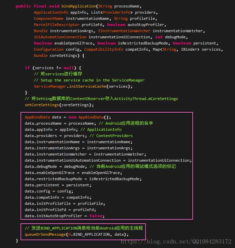The width and height of the screenshot is (235, 248).
Task: Click 'data.restrictedBackupMode = isRestrictedBackupMode;' line
Action: (x=83, y=179)
